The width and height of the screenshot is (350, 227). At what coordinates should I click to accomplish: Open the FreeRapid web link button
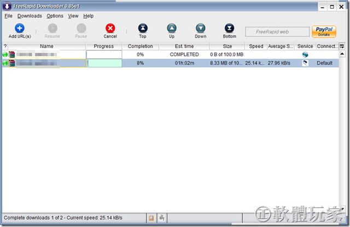click(277, 32)
